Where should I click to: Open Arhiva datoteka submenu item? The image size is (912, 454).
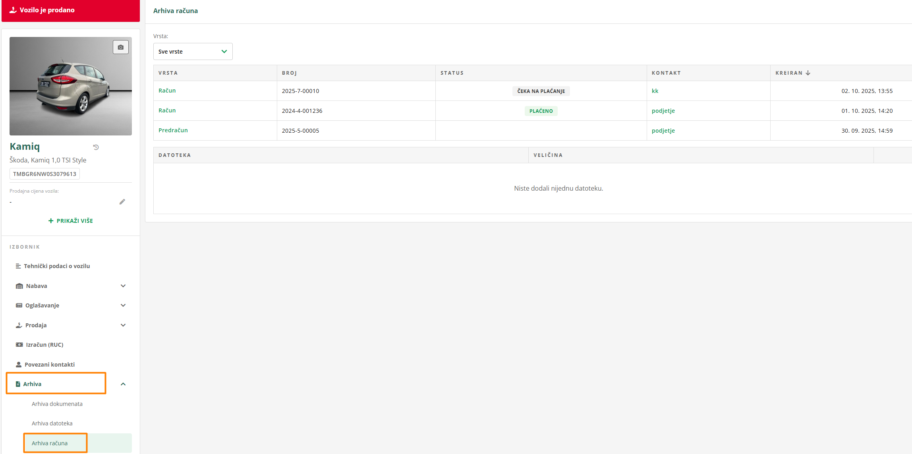coord(52,423)
